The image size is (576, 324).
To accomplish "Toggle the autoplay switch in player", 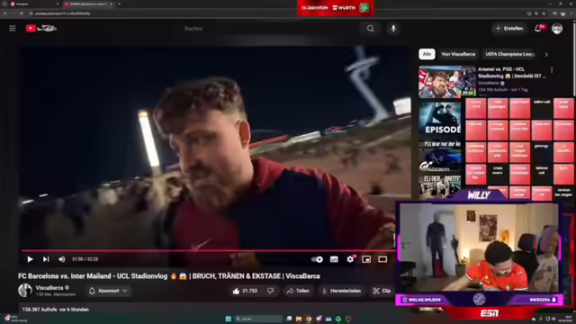I will pyautogui.click(x=317, y=259).
